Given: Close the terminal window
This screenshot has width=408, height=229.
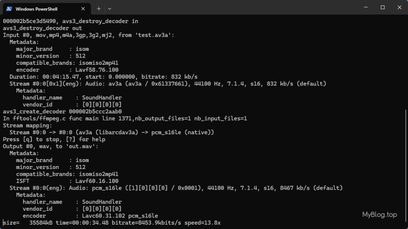Looking at the screenshot, I should [x=399, y=7].
